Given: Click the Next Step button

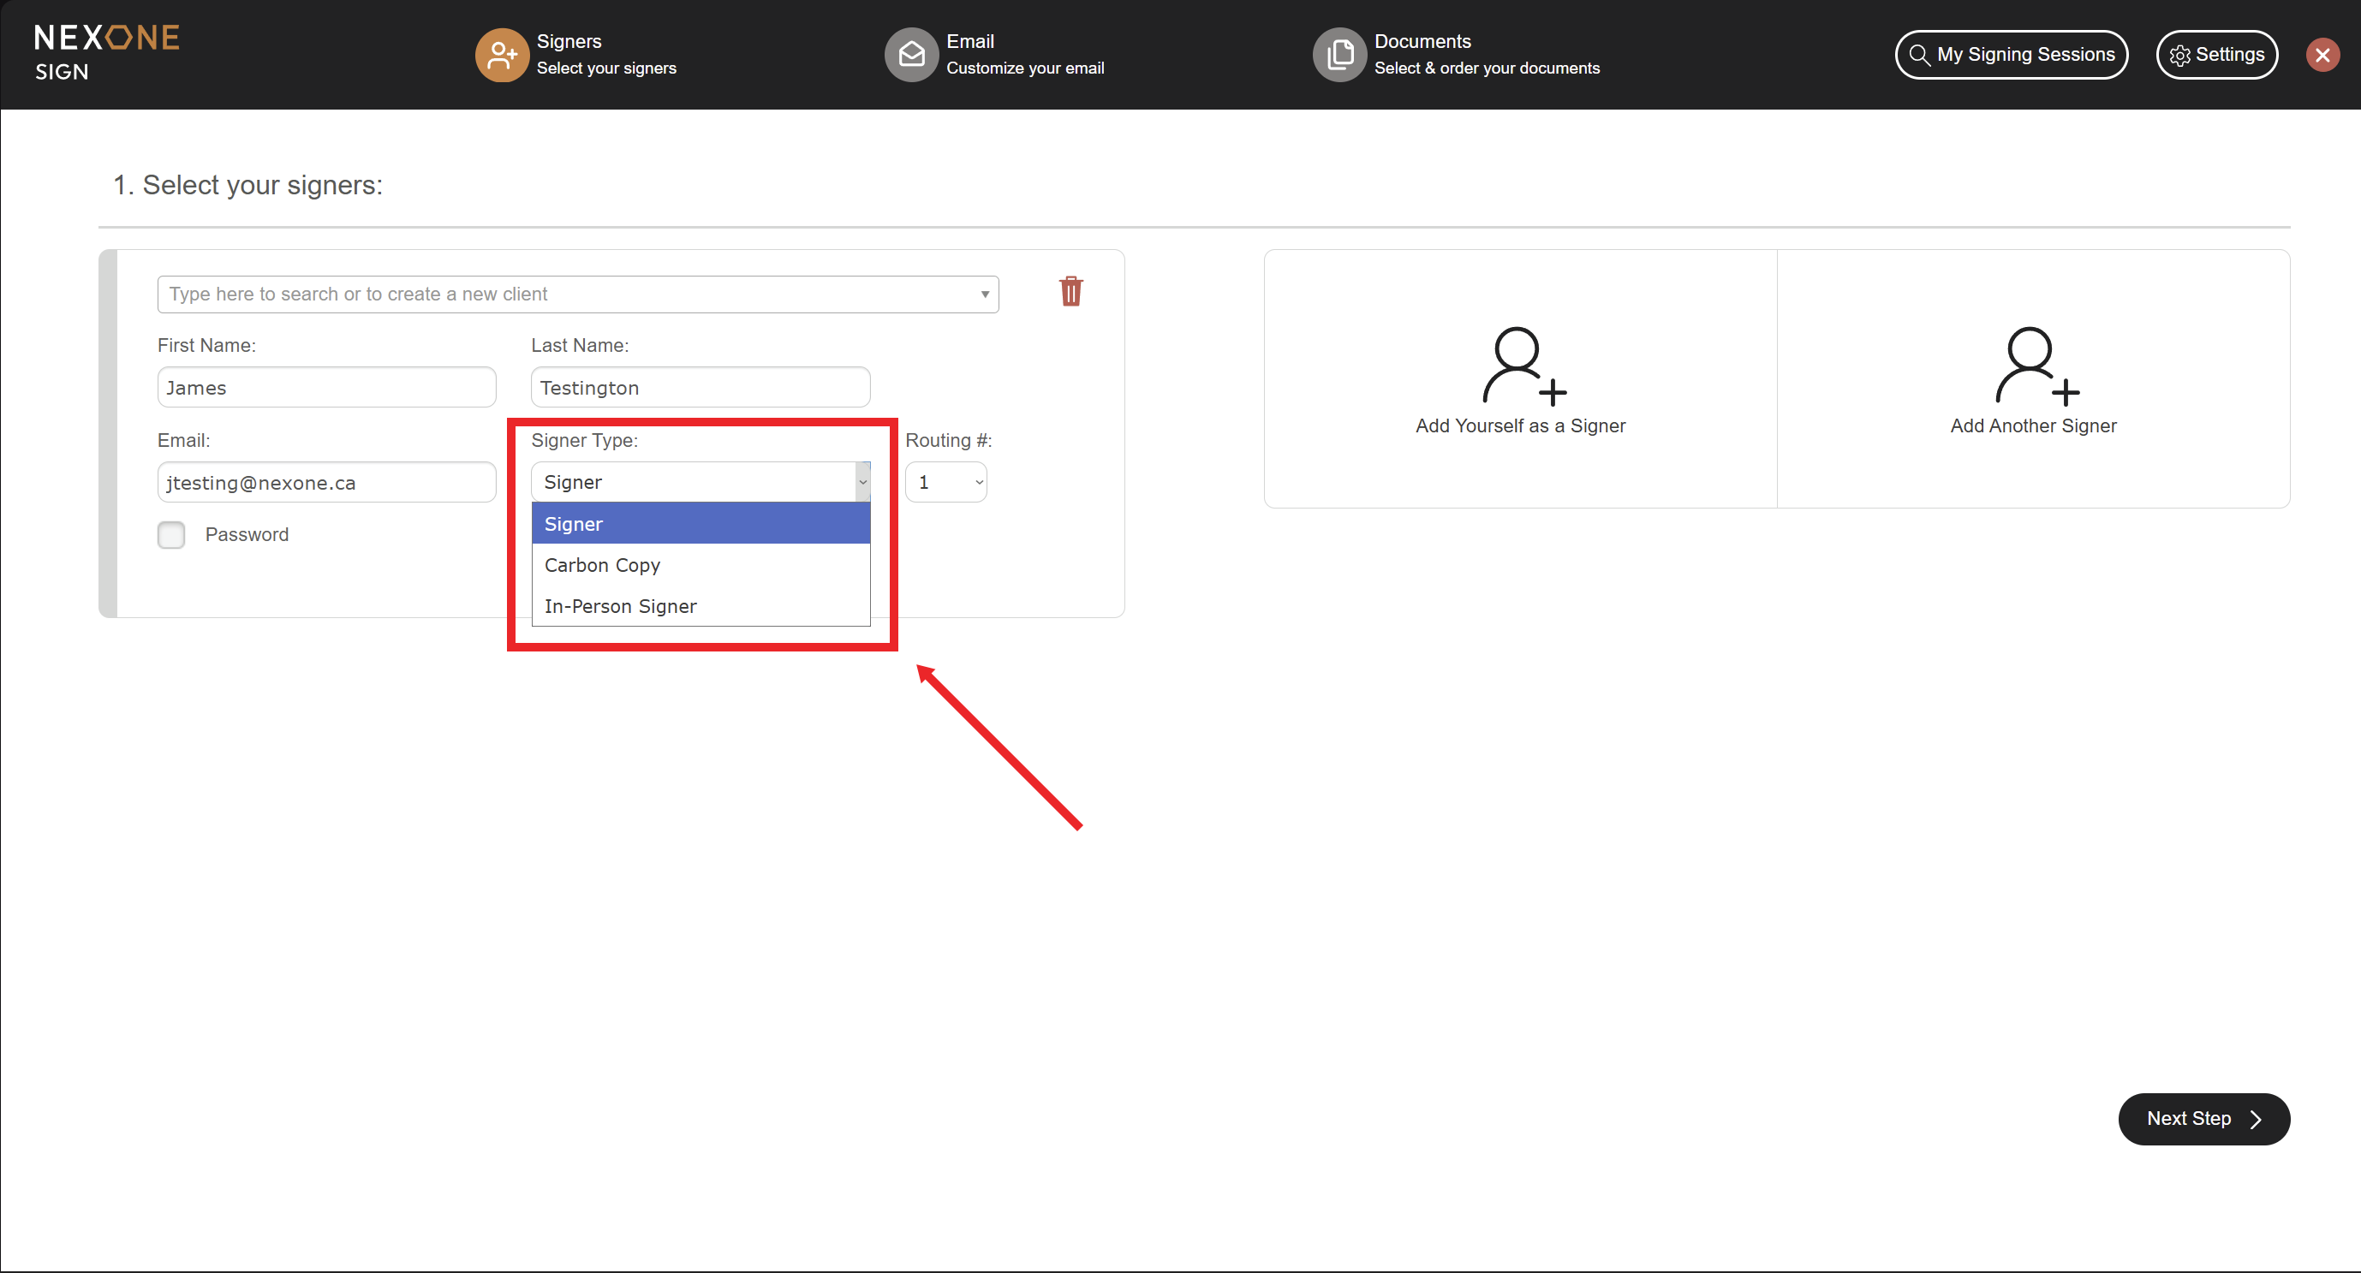Looking at the screenshot, I should [x=2203, y=1118].
